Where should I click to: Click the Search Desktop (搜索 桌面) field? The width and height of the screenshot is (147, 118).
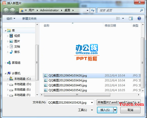(121, 10)
